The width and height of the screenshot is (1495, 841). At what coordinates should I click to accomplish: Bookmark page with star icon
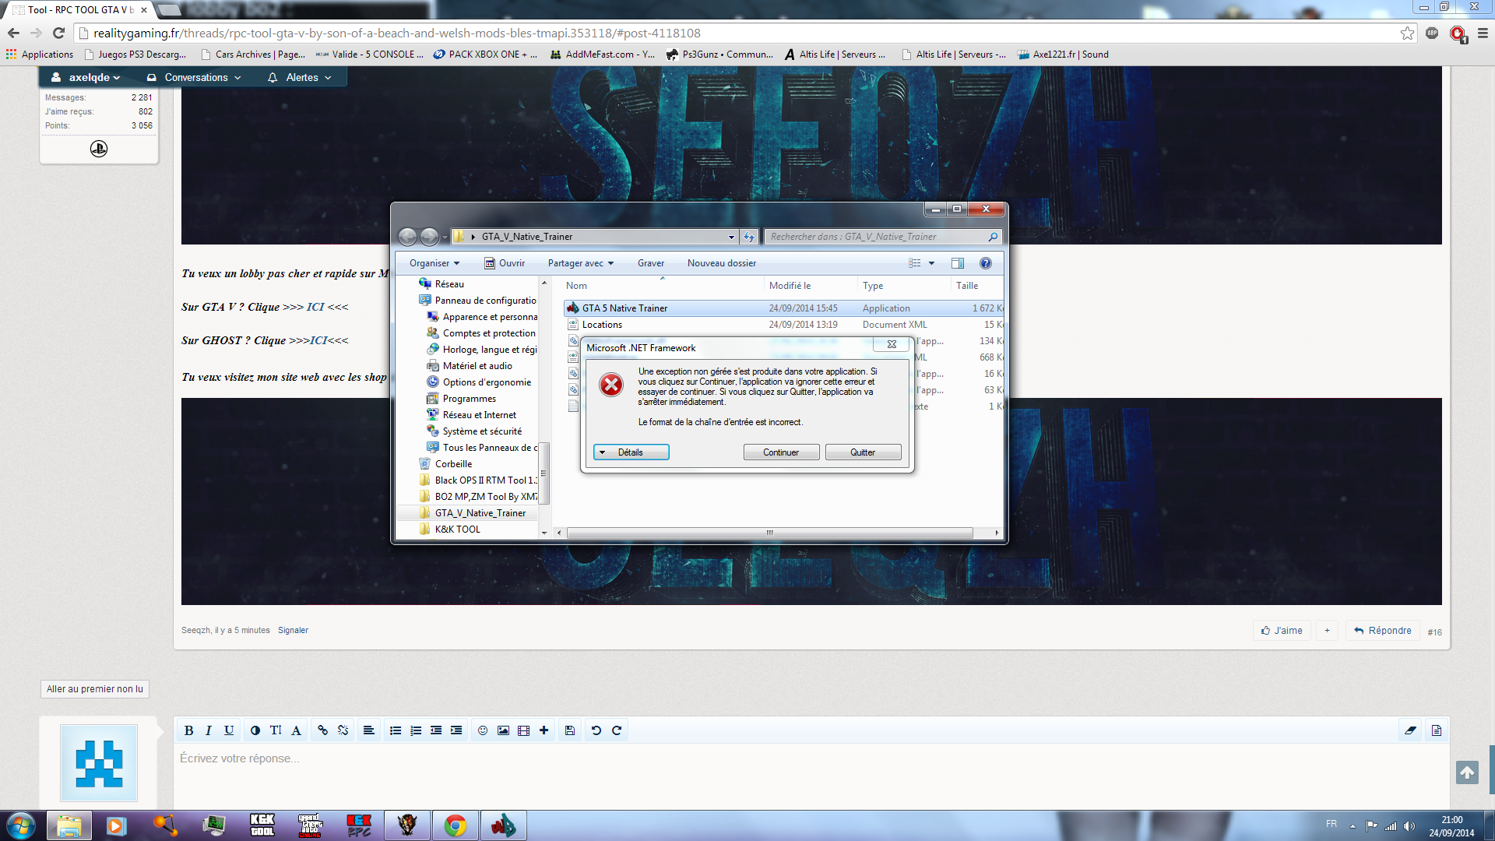click(1407, 33)
